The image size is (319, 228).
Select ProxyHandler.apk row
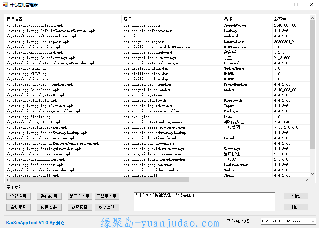click(157, 84)
